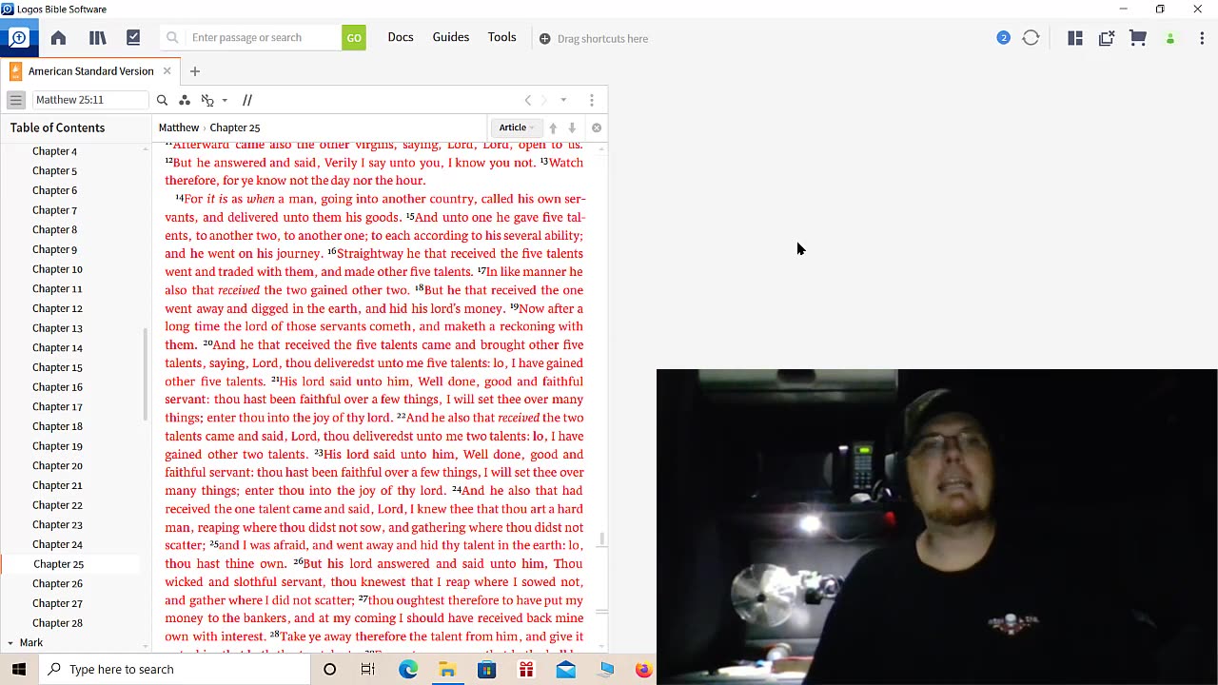The width and height of the screenshot is (1218, 685).
Task: Click the next article down arrow
Action: click(x=572, y=127)
